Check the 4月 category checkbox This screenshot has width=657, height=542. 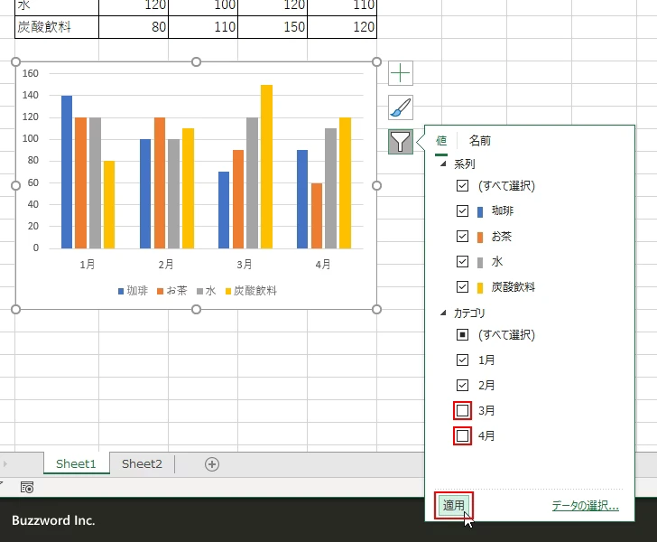point(462,436)
